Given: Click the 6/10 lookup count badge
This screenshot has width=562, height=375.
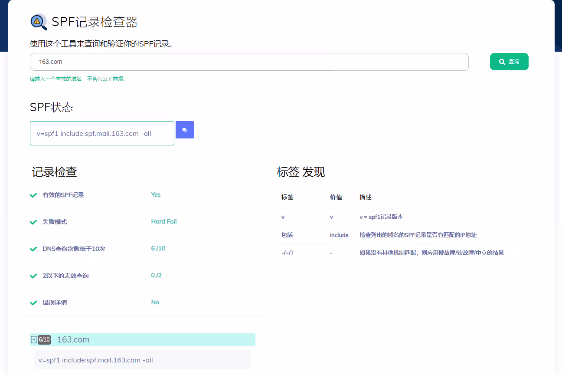Looking at the screenshot, I should 44,340.
